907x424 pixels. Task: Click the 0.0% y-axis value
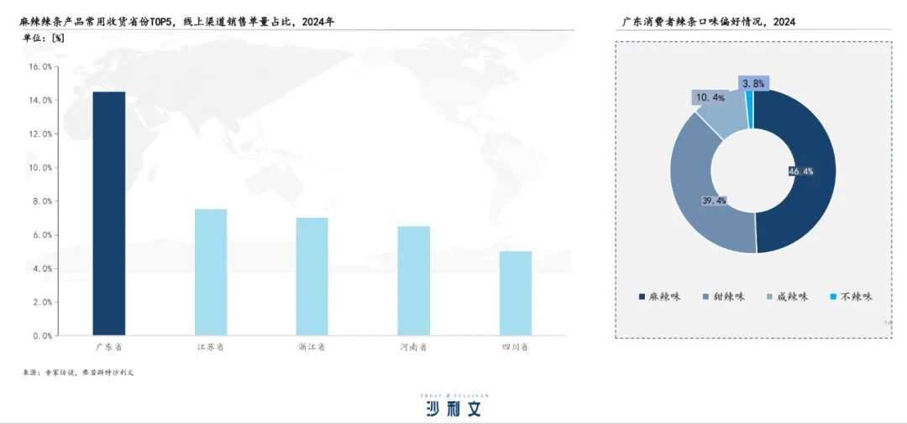[x=43, y=335]
